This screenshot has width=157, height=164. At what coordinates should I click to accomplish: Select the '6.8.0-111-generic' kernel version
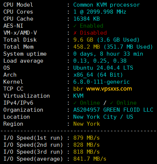tap(101, 82)
